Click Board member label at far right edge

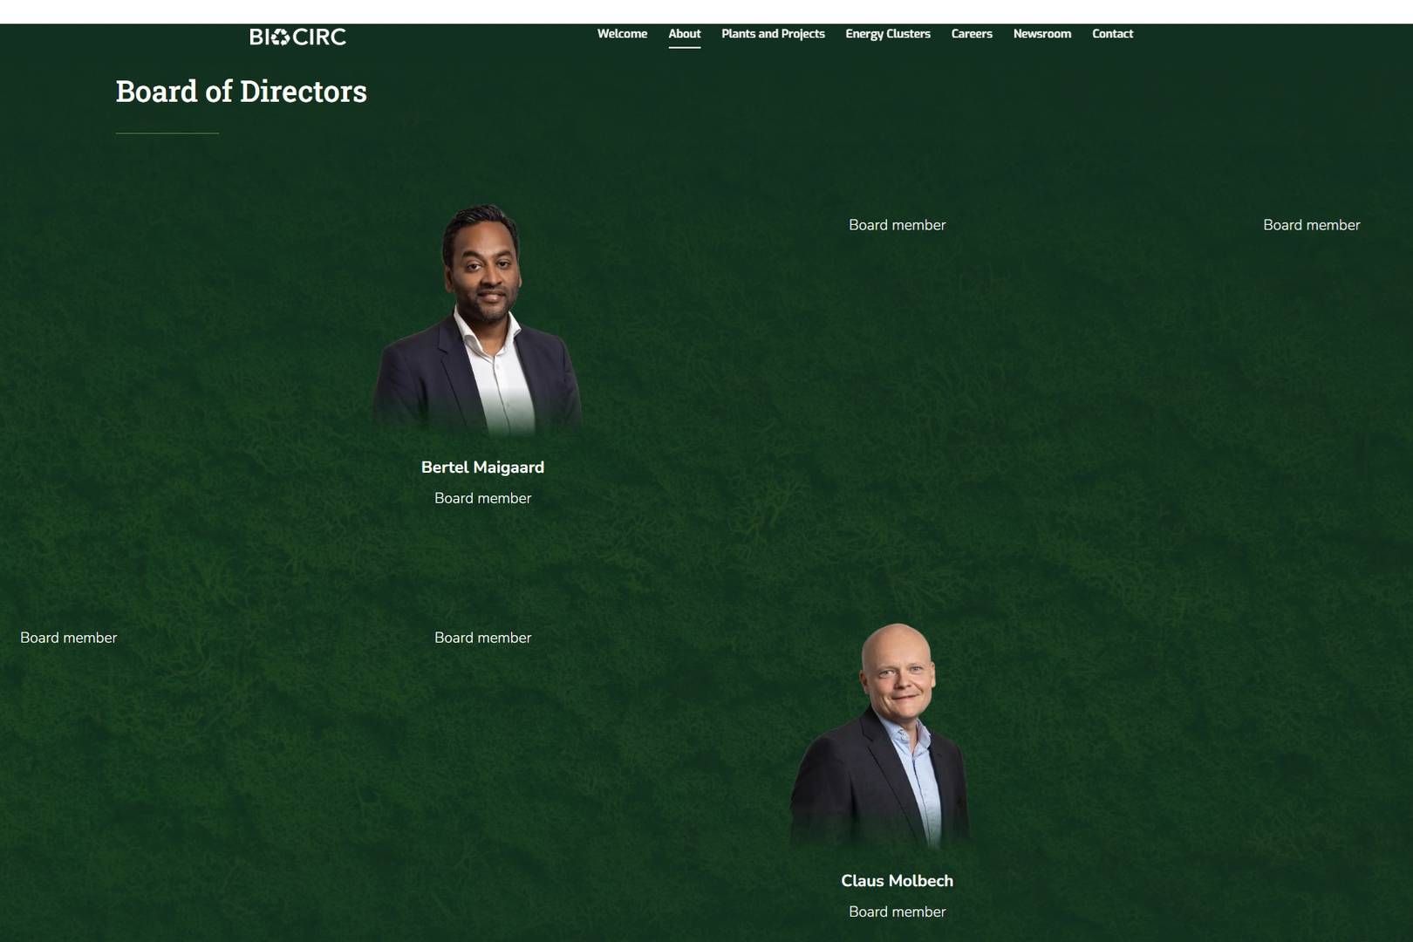pyautogui.click(x=1311, y=225)
